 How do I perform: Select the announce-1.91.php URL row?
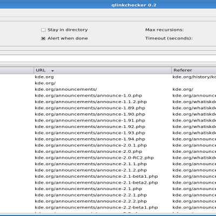[90, 120]
